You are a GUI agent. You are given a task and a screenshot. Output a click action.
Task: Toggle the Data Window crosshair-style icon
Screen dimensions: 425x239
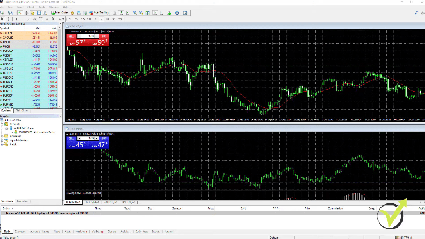[x=26, y=13]
